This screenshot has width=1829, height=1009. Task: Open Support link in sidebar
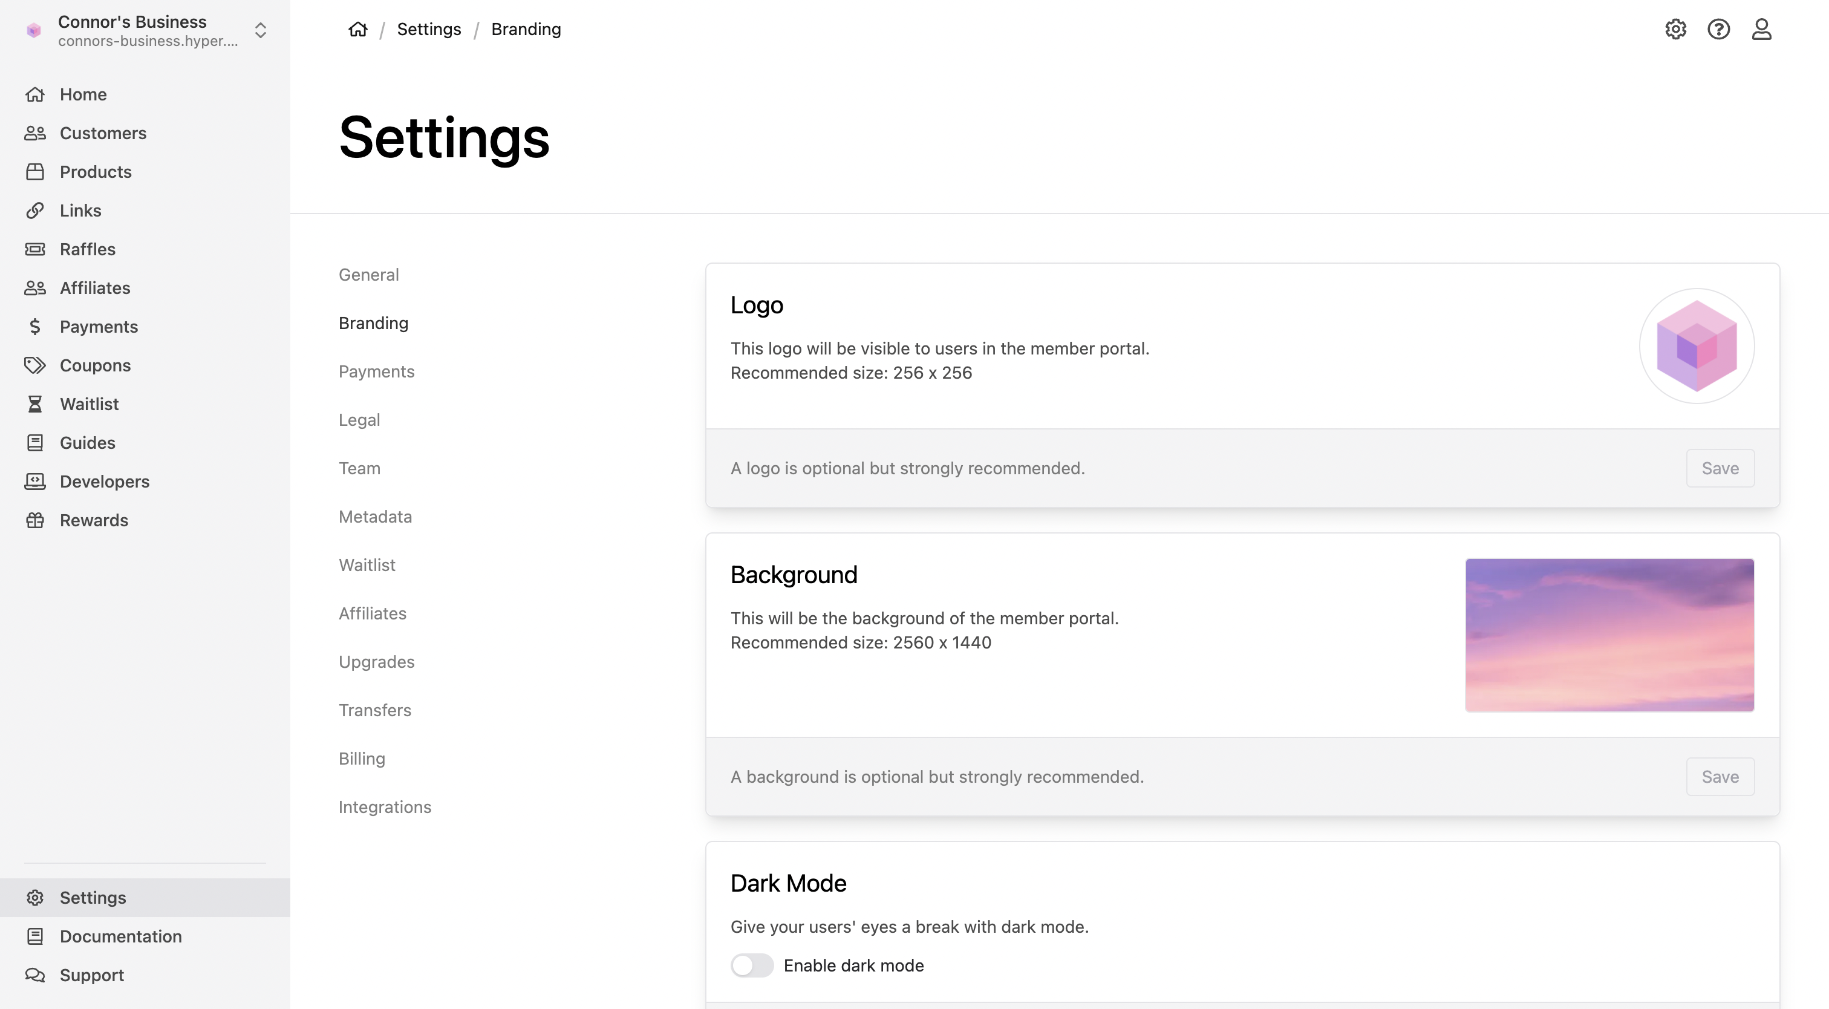pyautogui.click(x=91, y=975)
